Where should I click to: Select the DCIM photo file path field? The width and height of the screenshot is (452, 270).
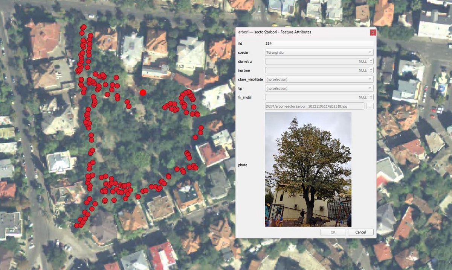[x=315, y=106]
